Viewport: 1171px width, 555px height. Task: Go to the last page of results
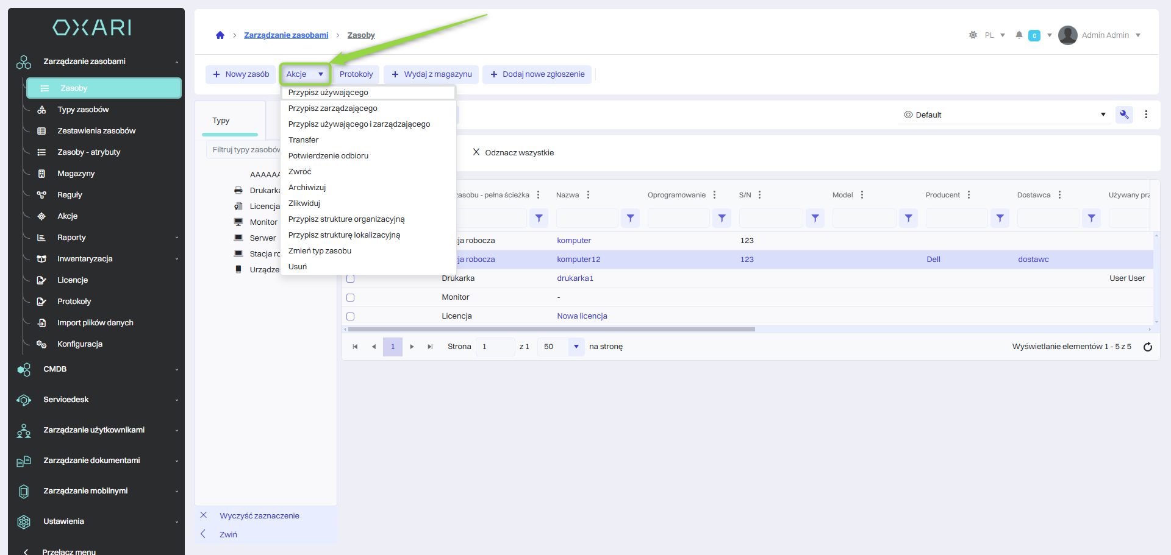(x=430, y=347)
